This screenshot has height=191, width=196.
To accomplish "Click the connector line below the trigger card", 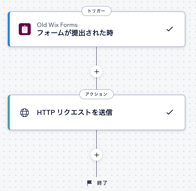I will tap(96, 56).
